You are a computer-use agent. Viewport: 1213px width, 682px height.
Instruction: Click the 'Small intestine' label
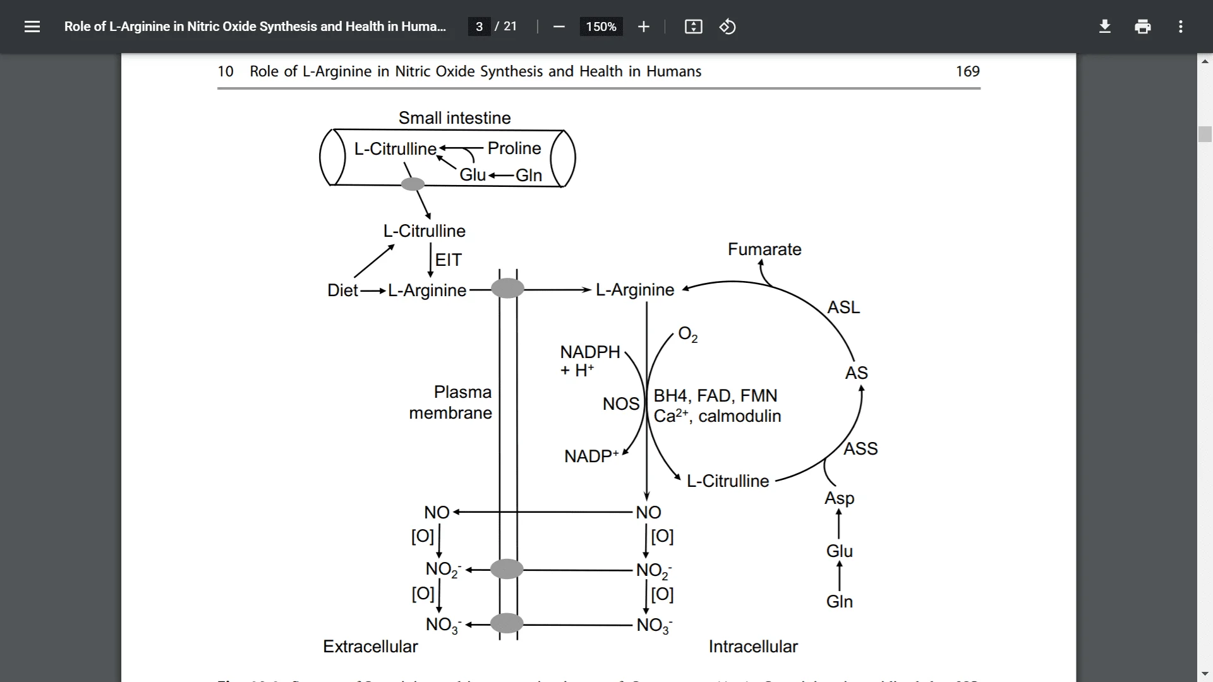click(x=454, y=118)
